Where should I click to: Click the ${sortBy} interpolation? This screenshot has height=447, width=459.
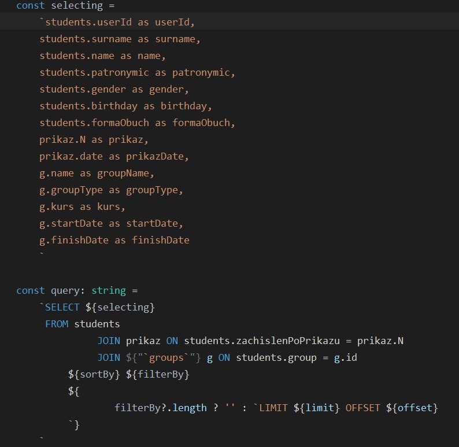(x=94, y=374)
